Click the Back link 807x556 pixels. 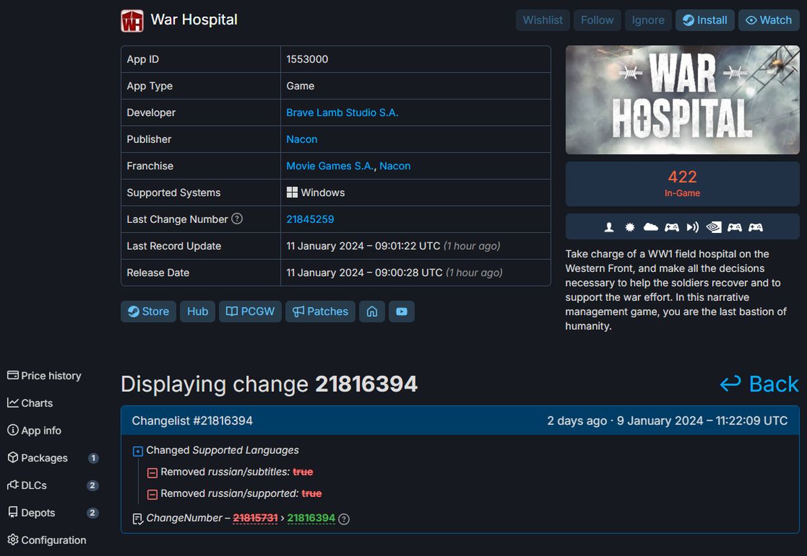[759, 384]
